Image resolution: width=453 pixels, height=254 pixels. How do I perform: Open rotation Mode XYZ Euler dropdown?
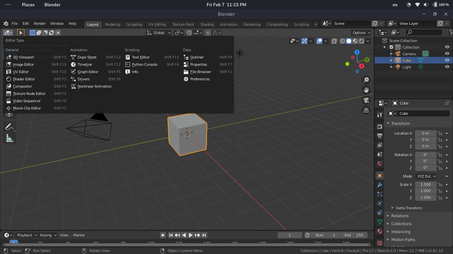[426, 176]
